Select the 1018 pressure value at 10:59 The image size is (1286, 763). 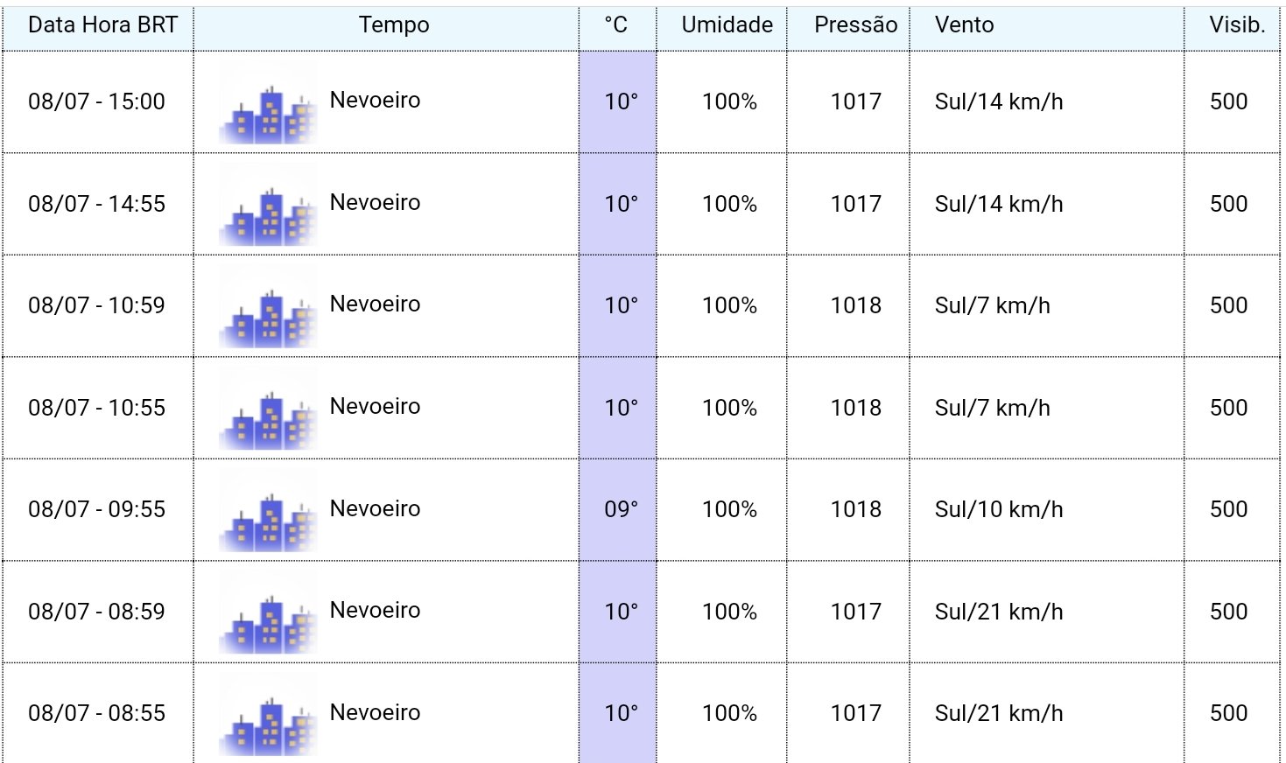(x=856, y=305)
